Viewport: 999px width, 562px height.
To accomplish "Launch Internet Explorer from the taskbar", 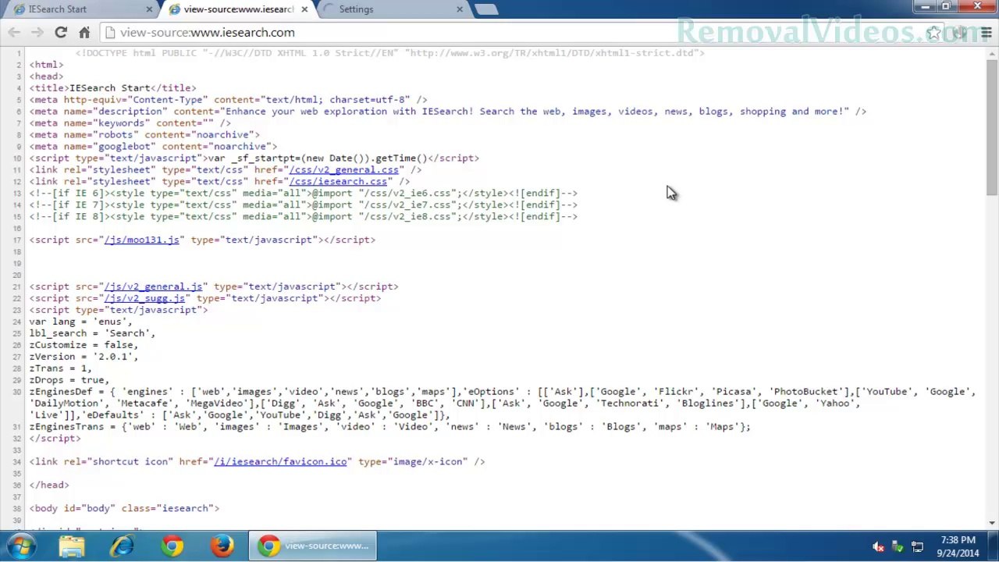I will [x=122, y=546].
